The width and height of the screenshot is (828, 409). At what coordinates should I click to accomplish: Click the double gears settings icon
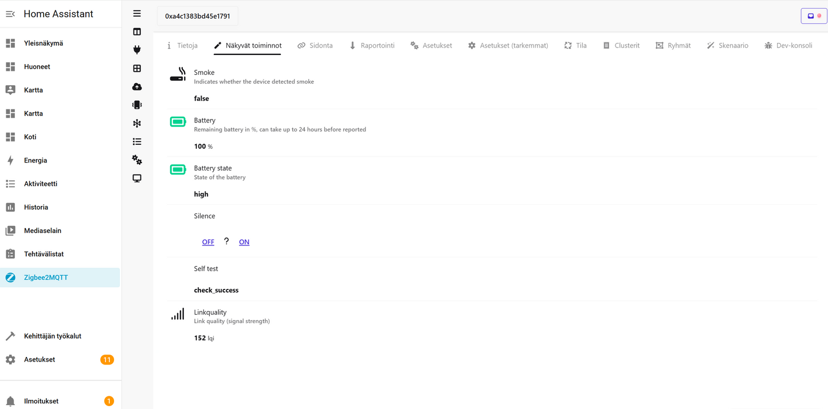[137, 160]
